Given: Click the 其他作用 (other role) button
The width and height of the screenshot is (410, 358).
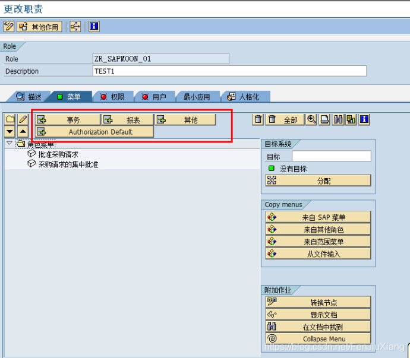Looking at the screenshot, I should pyautogui.click(x=39, y=26).
